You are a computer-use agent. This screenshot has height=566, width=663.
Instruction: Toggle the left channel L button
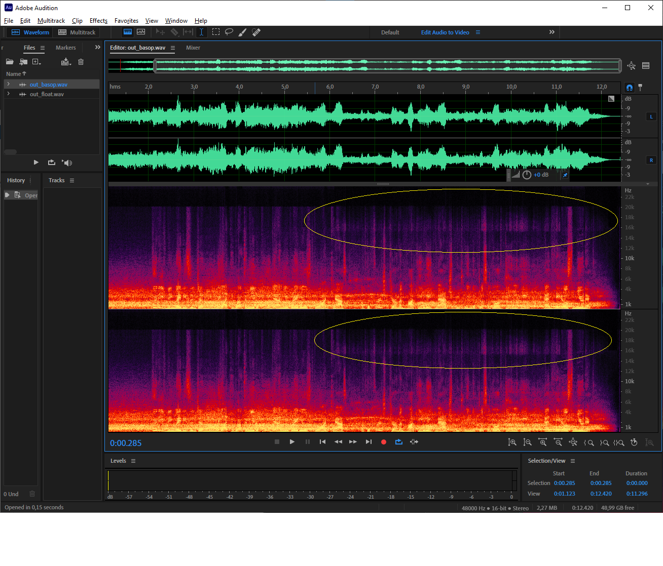(651, 116)
